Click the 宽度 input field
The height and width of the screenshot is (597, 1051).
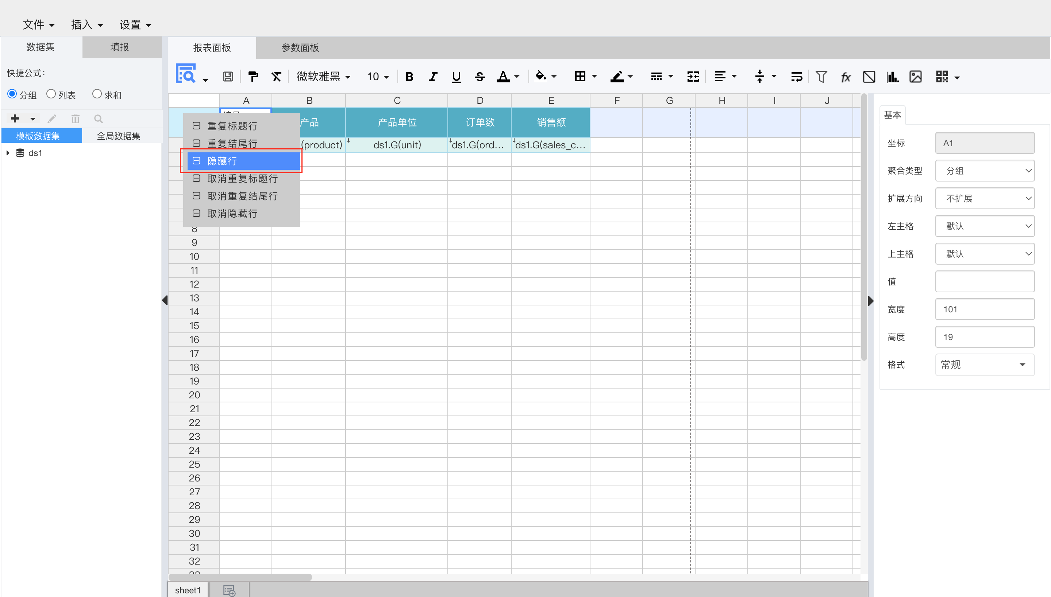[x=985, y=309]
